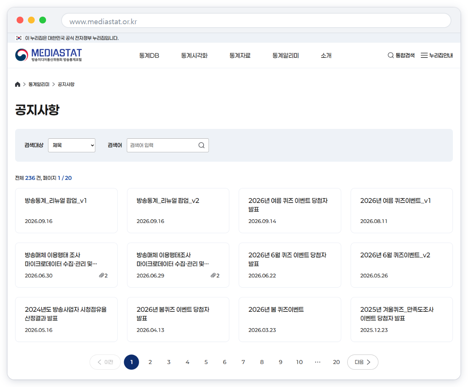Screen dimensions: 468x387
Task: Click date text 2026.08.11
Action: (x=374, y=221)
